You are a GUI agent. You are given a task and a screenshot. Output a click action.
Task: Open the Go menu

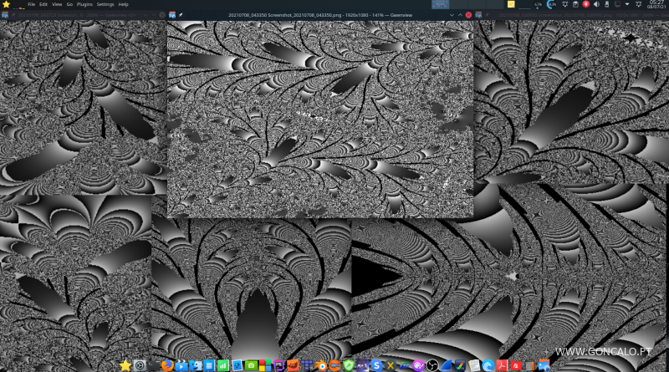click(69, 4)
